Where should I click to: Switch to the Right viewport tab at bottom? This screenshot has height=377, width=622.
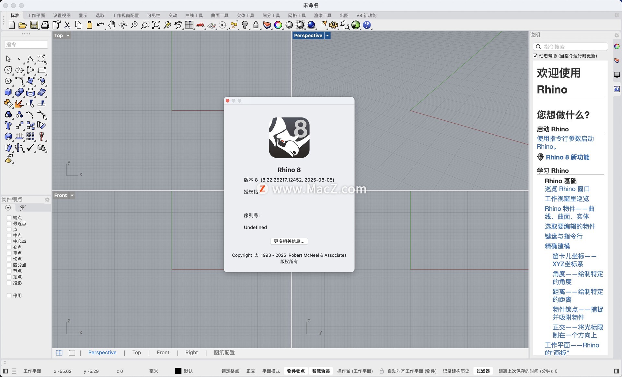tap(191, 352)
